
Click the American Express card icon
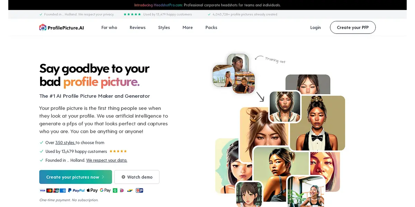[x=63, y=190]
